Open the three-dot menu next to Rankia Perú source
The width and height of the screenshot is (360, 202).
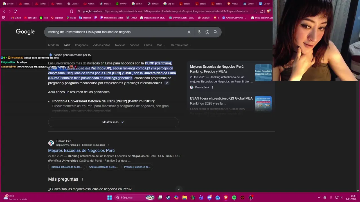tap(212, 87)
